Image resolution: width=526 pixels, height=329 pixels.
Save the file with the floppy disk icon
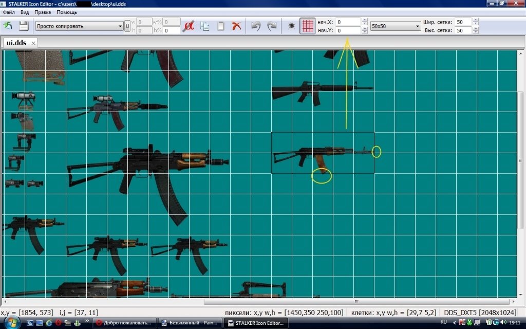[24, 26]
